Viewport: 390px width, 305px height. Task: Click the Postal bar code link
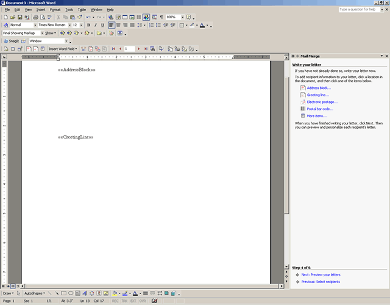click(320, 109)
